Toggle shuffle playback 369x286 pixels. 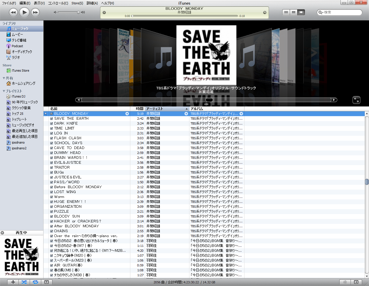24,282
